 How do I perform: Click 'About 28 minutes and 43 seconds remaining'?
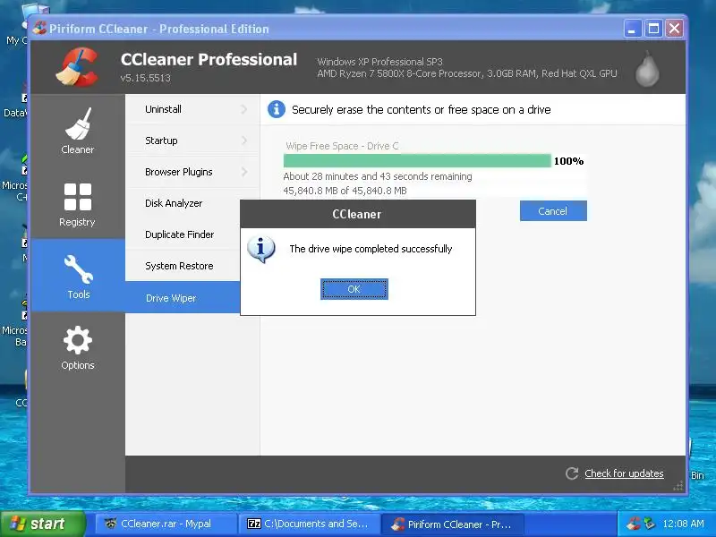(x=378, y=176)
